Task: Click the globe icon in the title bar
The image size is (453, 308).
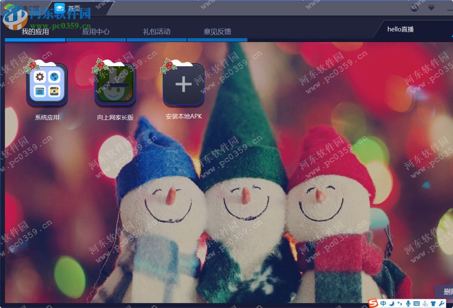Action: click(413, 8)
